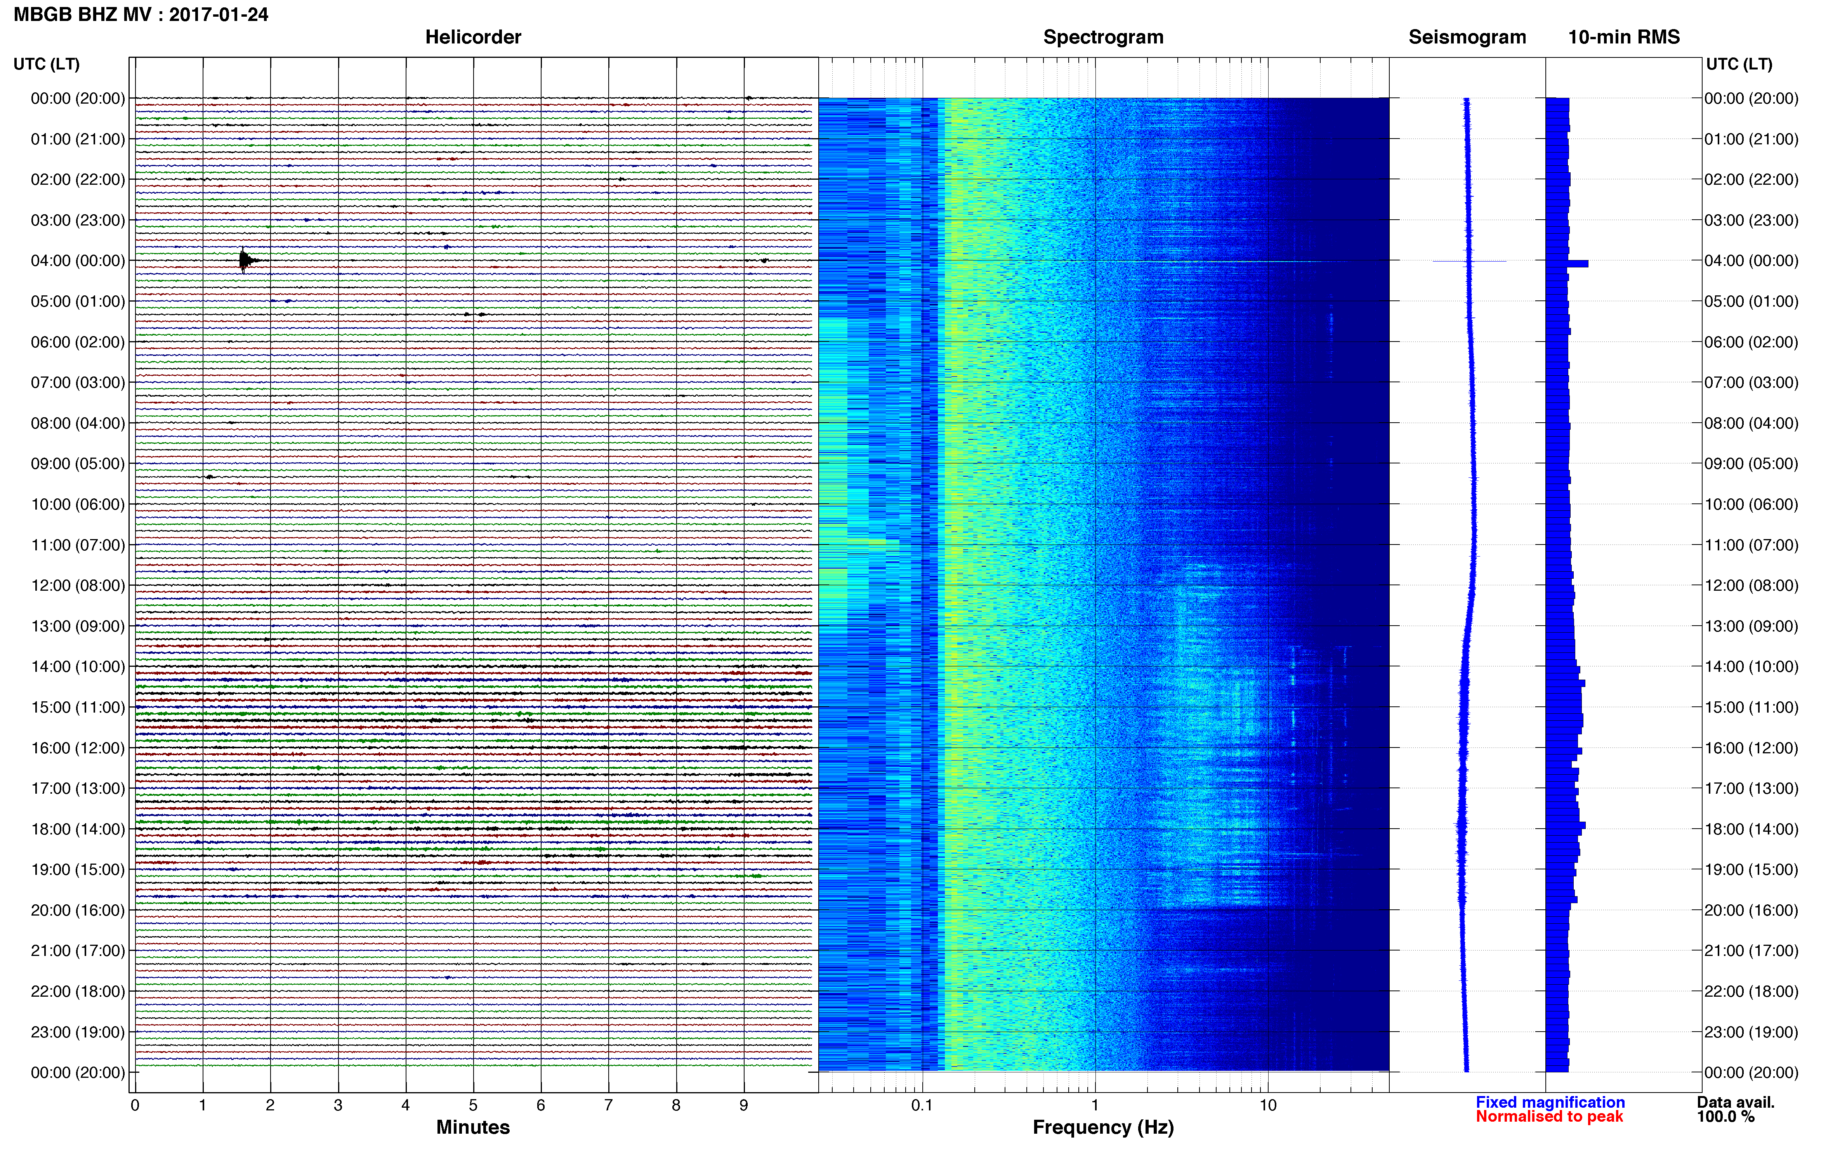Click the 0 tick on Minutes axis
Screen dimensions: 1840x1150
135,1106
